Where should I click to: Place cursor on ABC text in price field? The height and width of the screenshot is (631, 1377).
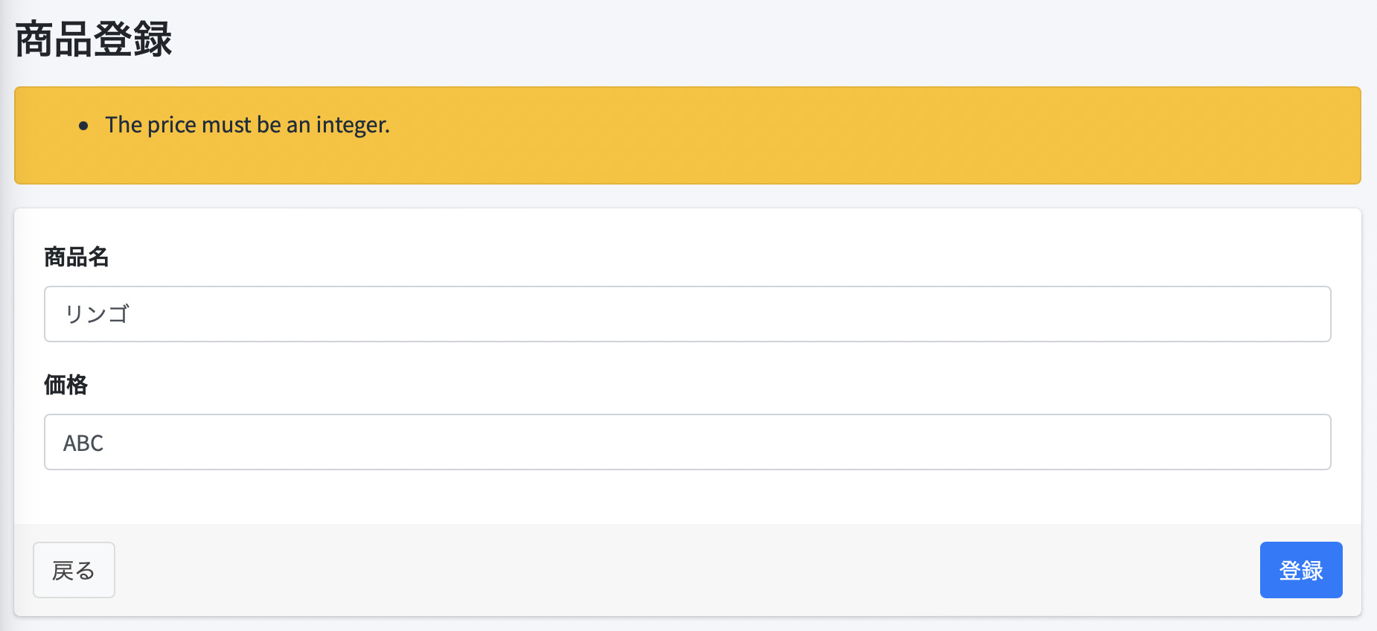pos(83,443)
